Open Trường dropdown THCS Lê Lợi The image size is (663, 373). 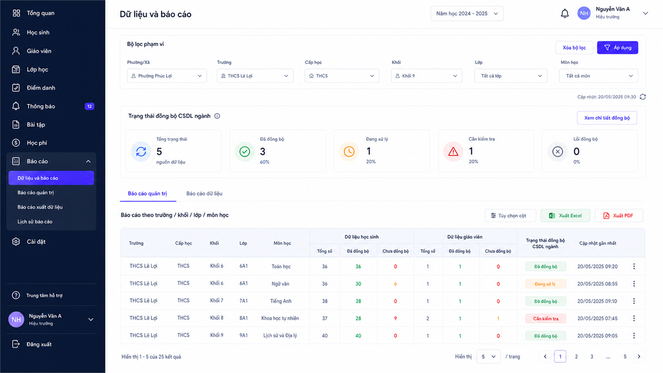(x=255, y=76)
